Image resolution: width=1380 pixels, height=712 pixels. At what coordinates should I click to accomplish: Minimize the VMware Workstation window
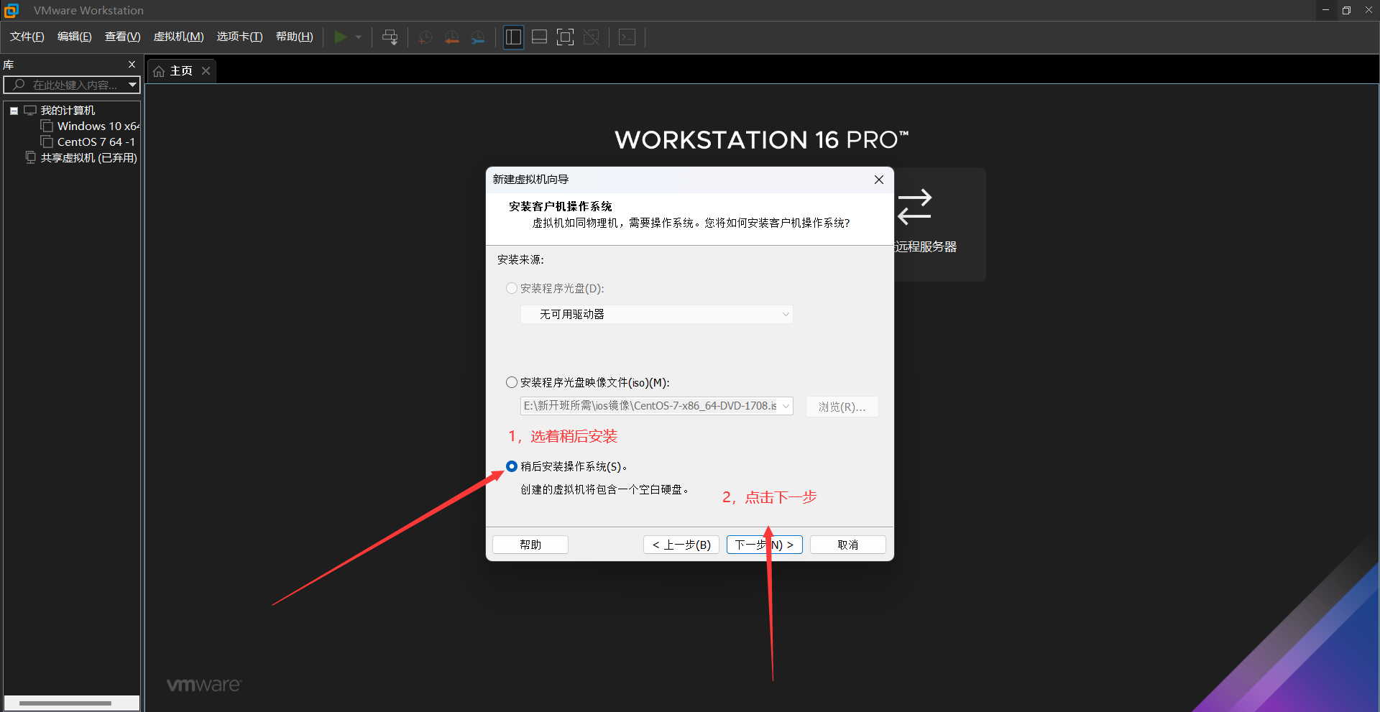1325,10
